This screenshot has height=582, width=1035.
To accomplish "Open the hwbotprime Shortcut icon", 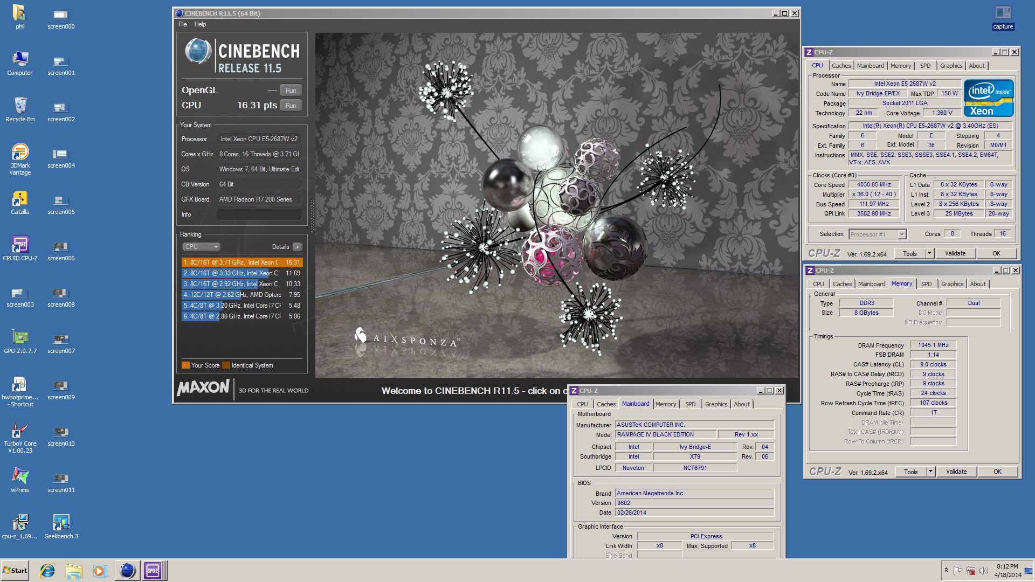I will point(20,391).
